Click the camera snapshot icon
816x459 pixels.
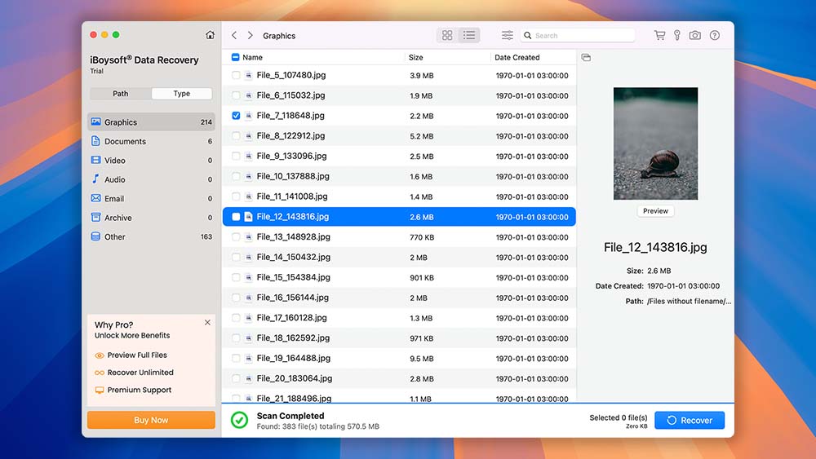point(694,35)
